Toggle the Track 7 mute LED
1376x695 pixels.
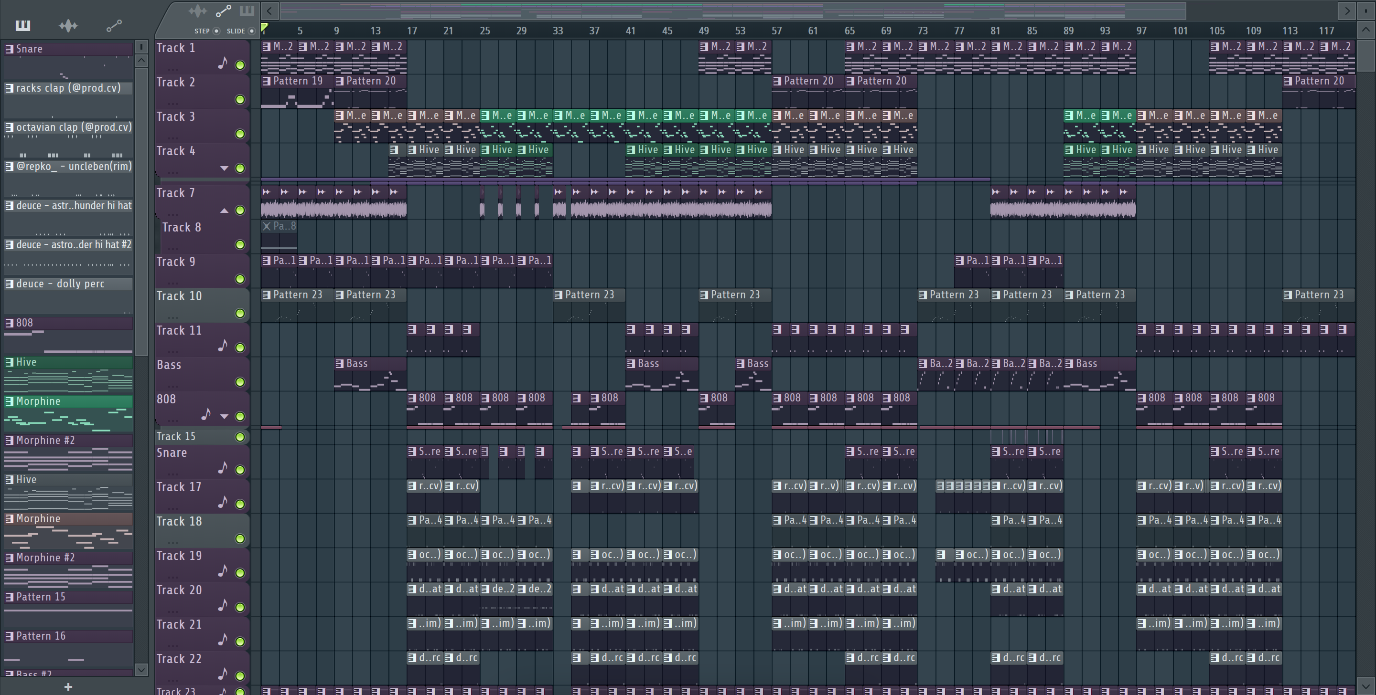click(240, 211)
